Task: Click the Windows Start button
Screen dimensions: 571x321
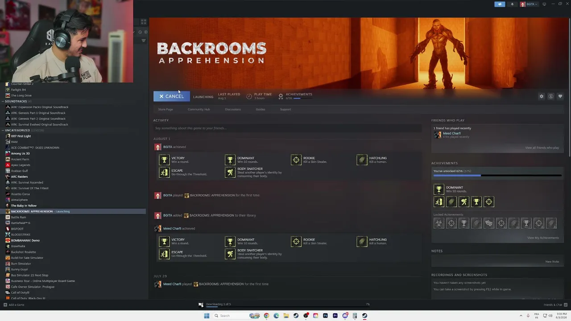Action: coord(207,316)
